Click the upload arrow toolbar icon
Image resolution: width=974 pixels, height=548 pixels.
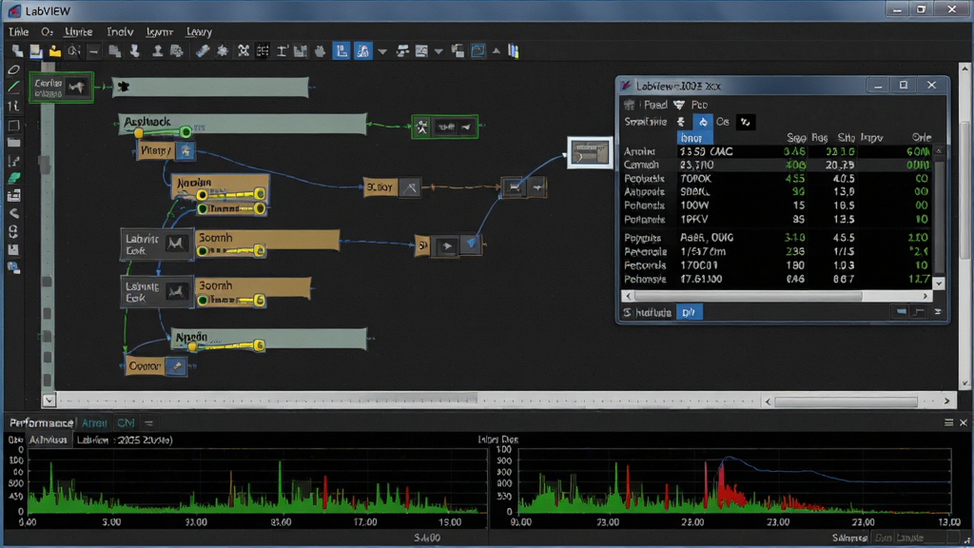coord(157,51)
